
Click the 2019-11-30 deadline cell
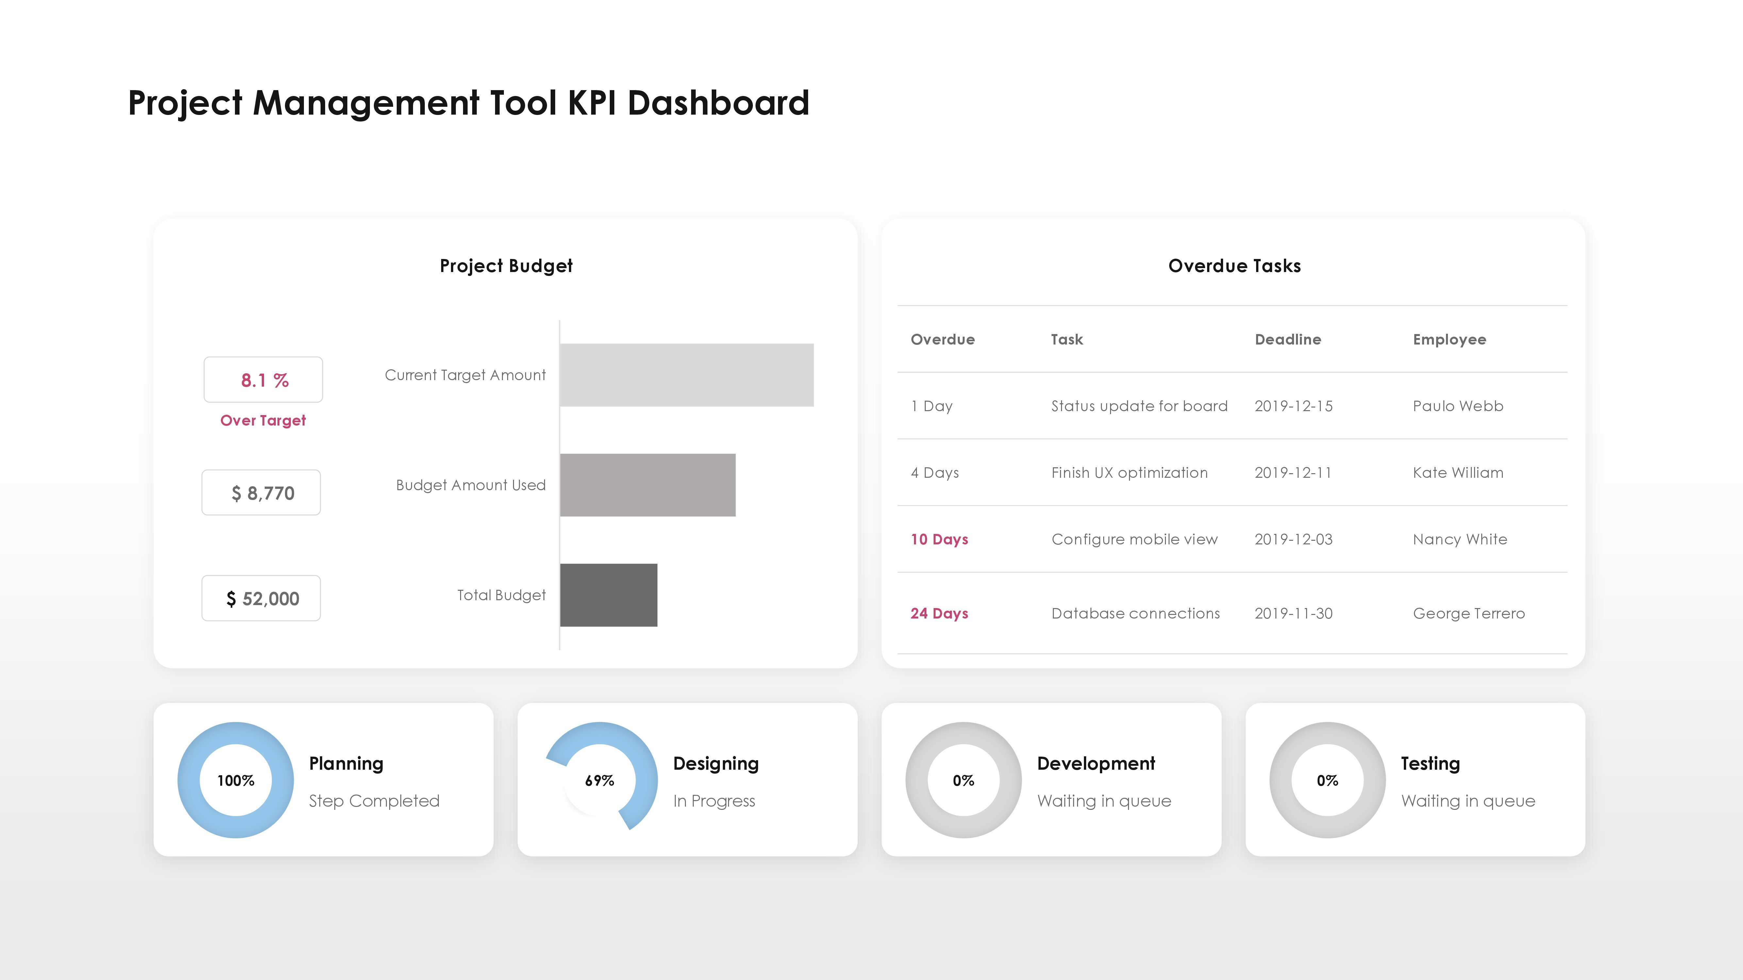tap(1293, 613)
